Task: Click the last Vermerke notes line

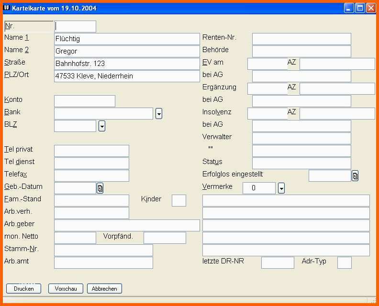Action: click(x=286, y=250)
